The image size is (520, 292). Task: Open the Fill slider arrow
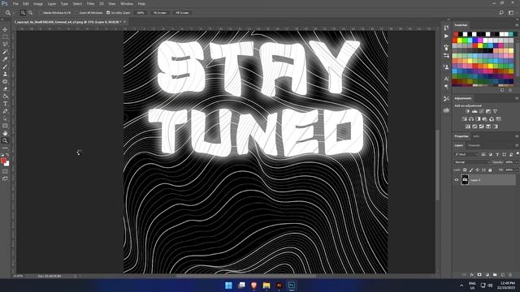(517, 170)
